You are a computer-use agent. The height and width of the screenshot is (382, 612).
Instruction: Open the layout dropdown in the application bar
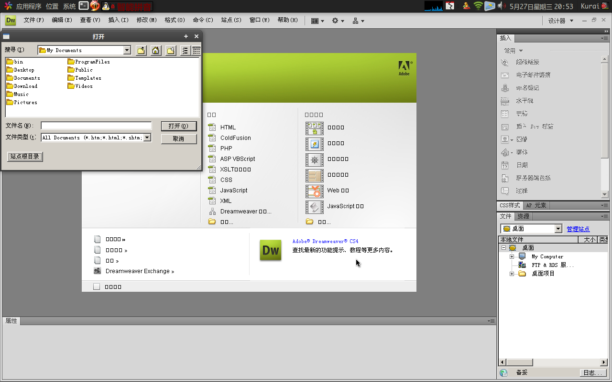point(317,21)
